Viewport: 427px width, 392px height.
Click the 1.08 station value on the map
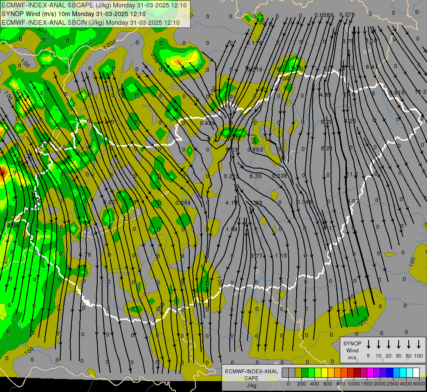click(x=232, y=230)
